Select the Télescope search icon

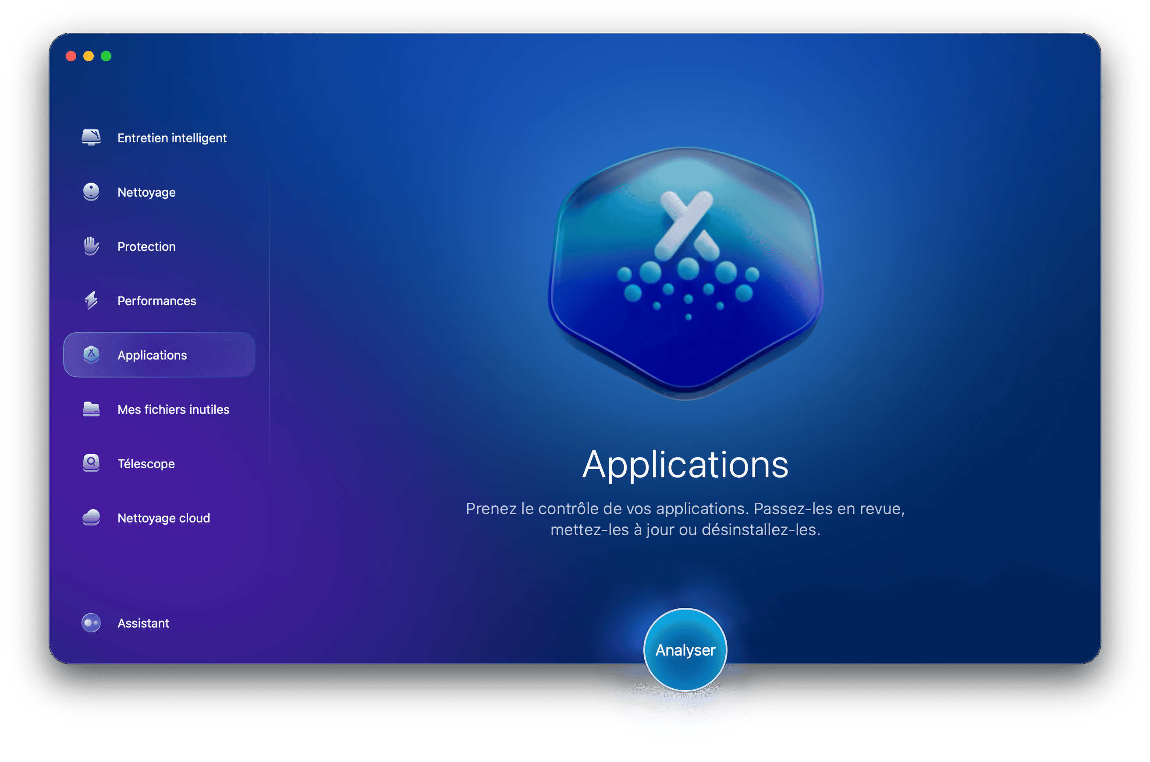(92, 464)
